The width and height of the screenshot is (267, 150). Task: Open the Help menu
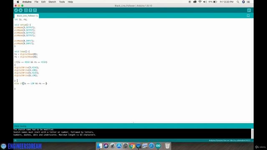pos(71,2)
